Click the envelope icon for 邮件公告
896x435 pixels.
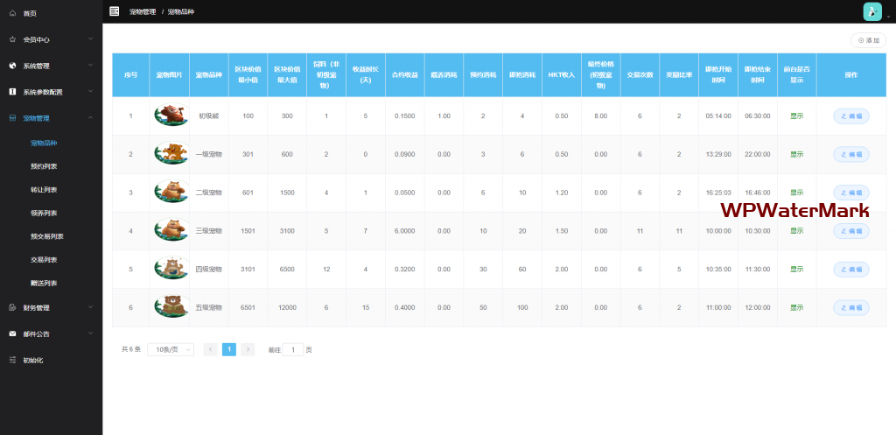pyautogui.click(x=12, y=333)
